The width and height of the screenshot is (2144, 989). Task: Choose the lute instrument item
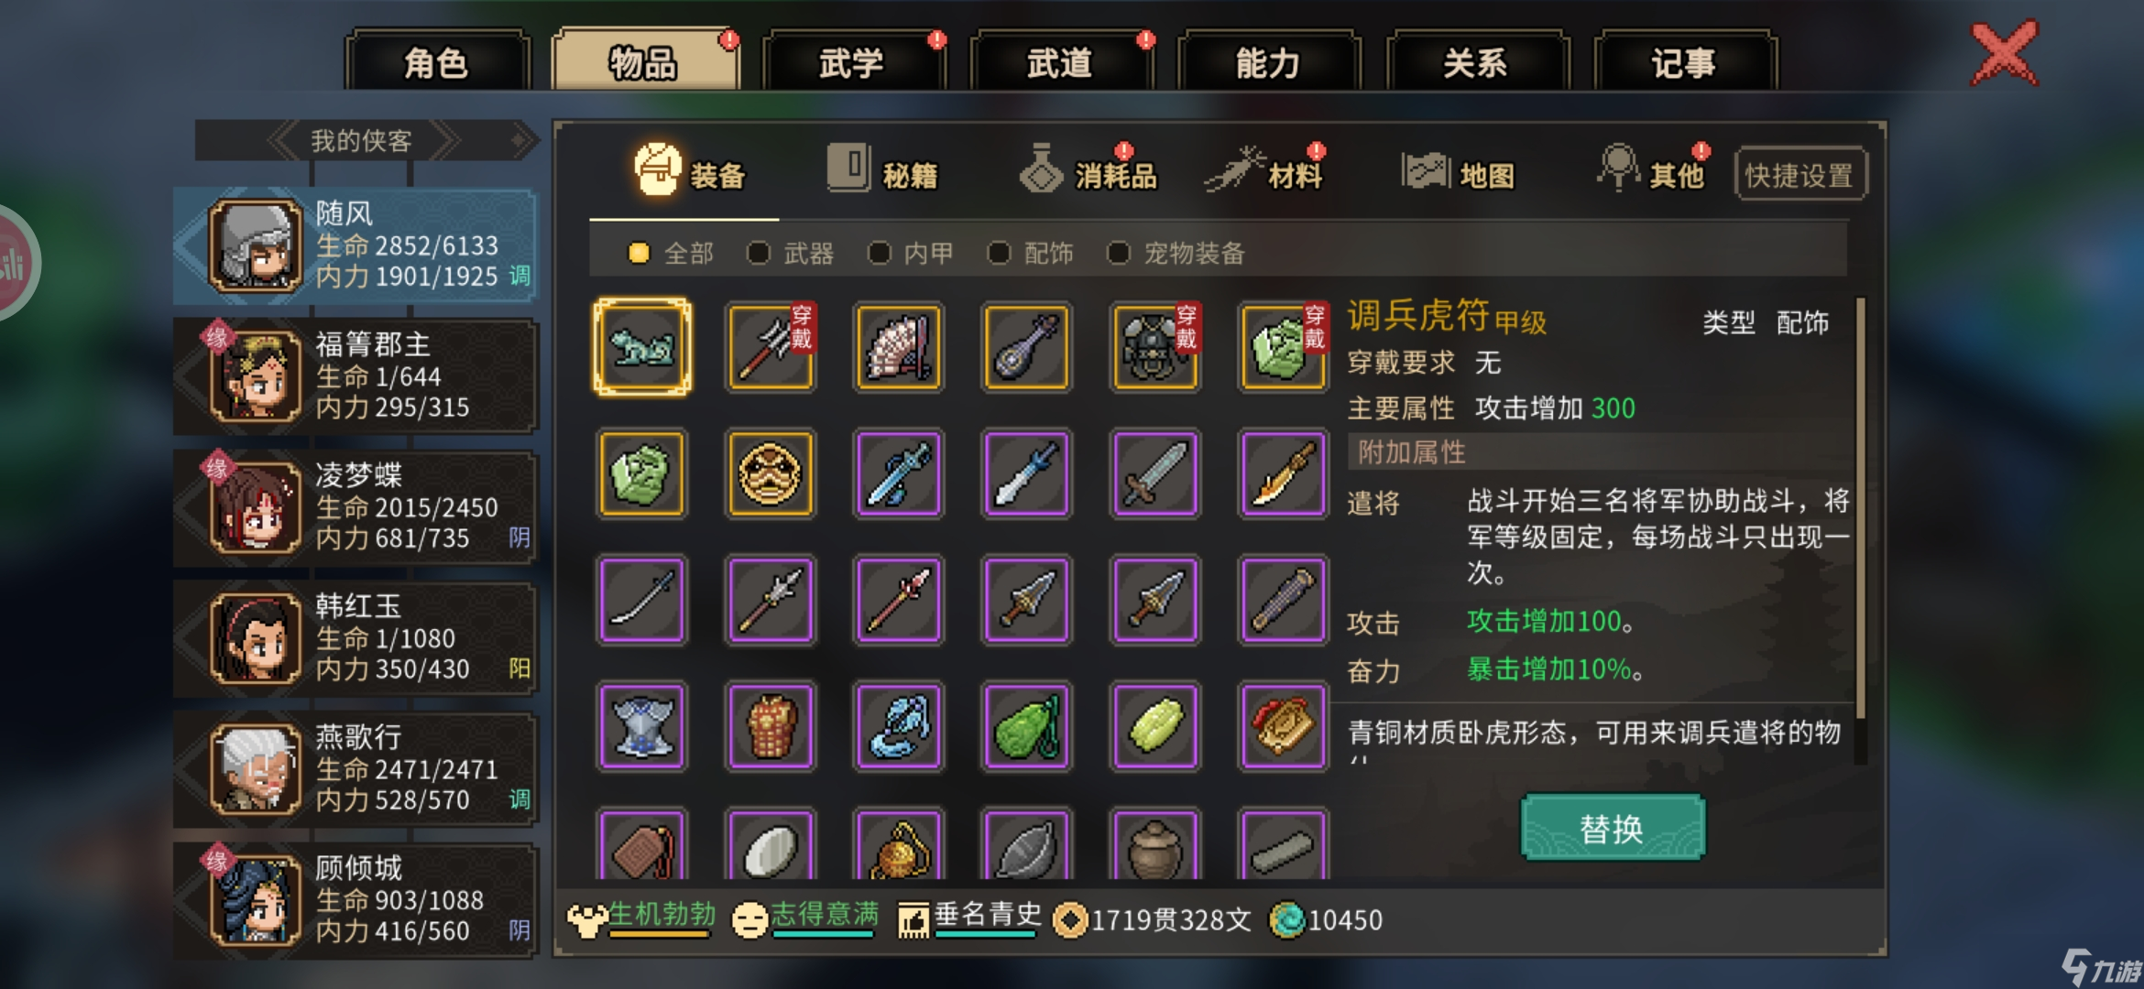[1027, 347]
